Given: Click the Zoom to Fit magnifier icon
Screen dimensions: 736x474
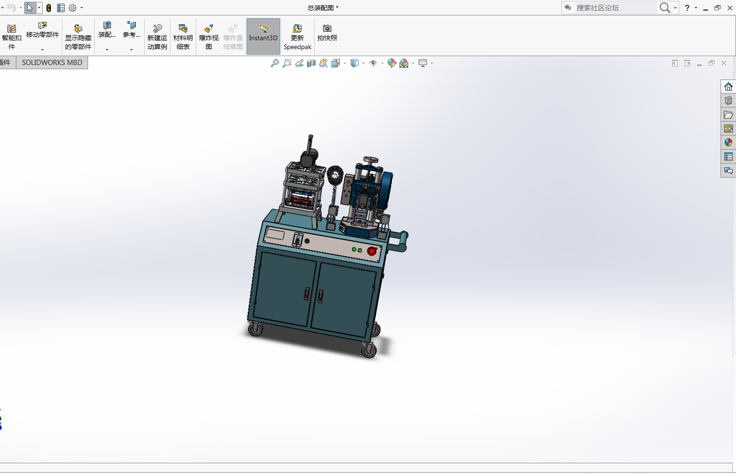Looking at the screenshot, I should tap(275, 63).
